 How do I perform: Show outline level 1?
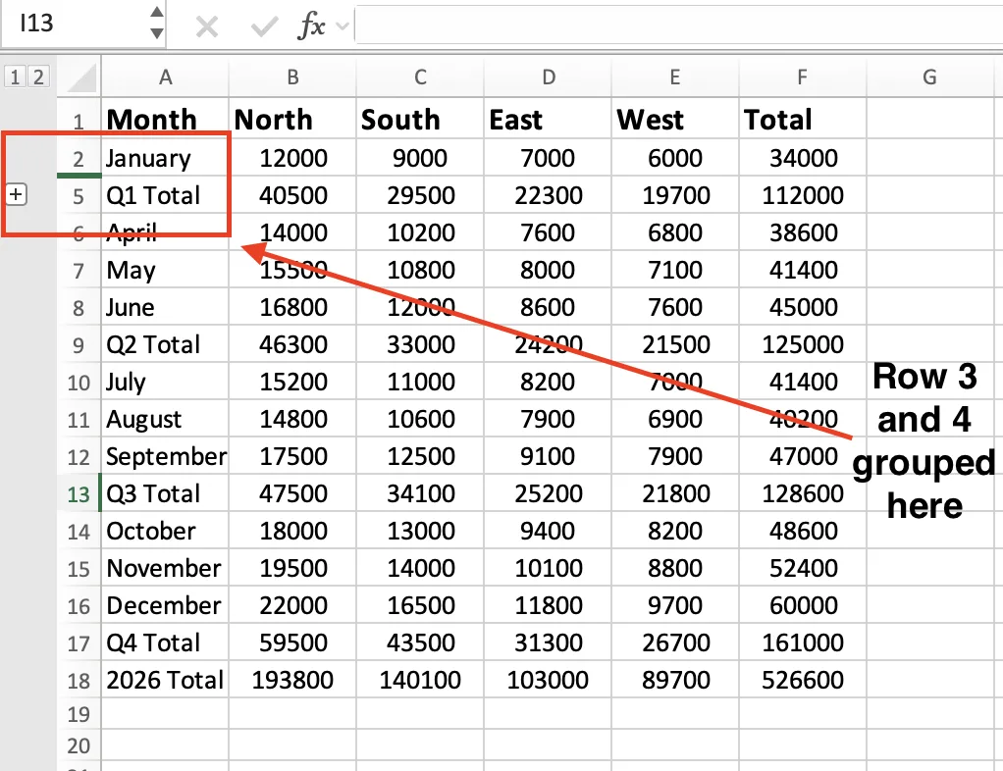click(16, 77)
